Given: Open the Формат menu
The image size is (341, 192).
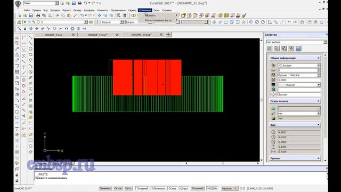Looking at the screenshot, I should point(67,10).
